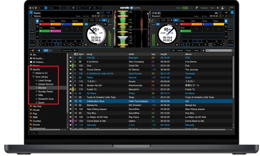The image size is (260, 156).
Task: Open the display layout dropdown
Action: [53, 8]
